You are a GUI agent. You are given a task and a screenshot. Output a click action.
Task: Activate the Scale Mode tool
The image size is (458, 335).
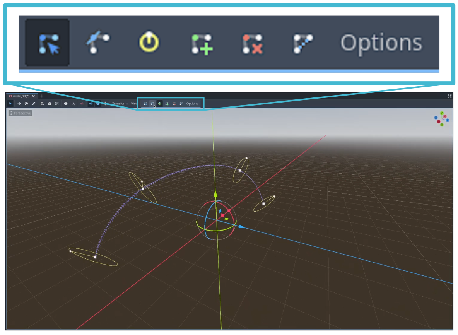pos(34,103)
